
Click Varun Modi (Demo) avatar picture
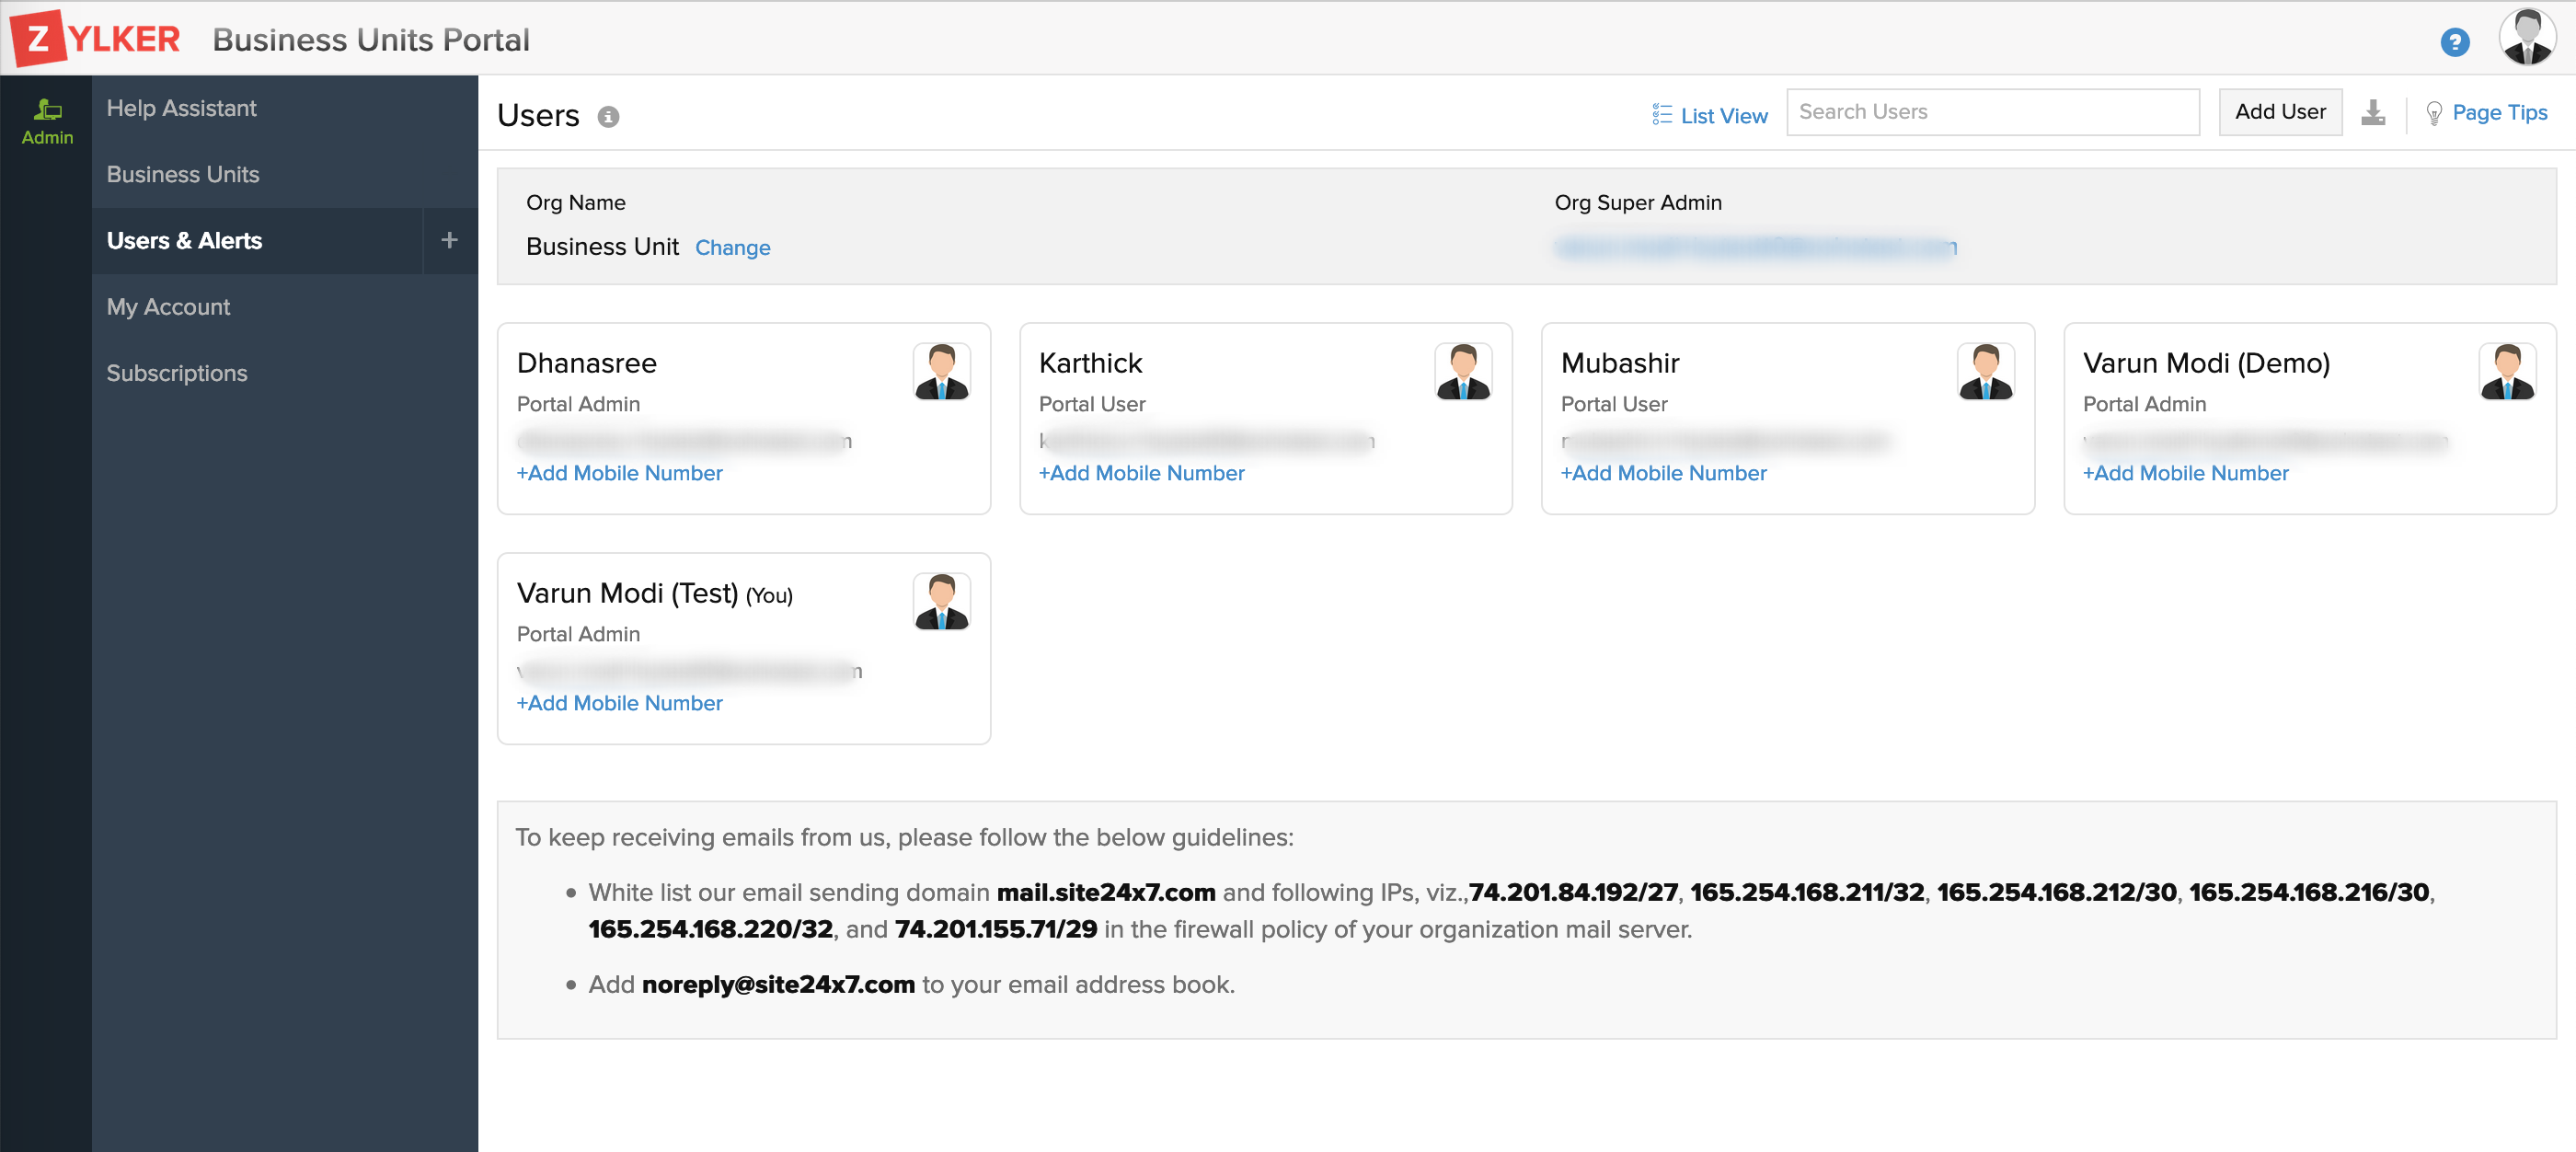click(x=2507, y=370)
